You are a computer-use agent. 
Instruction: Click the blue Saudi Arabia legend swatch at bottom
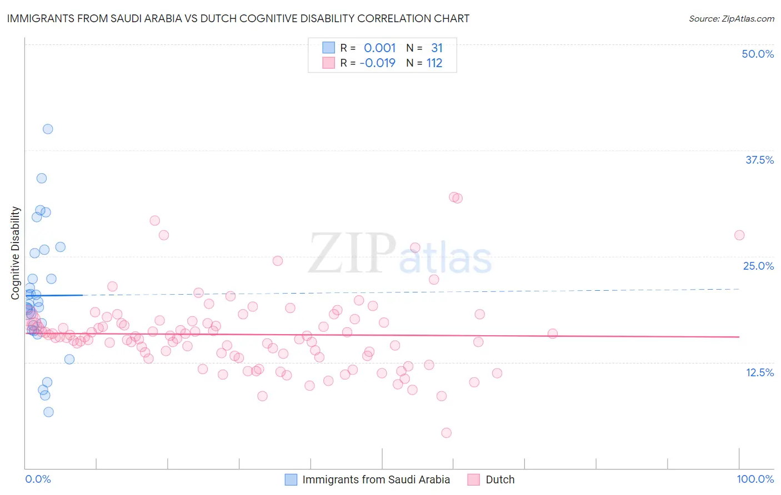tap(291, 479)
